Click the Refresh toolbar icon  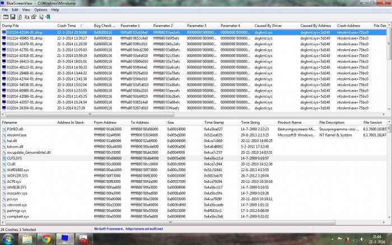[x=20, y=17]
